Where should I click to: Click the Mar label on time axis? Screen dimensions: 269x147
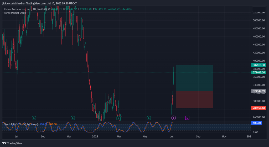[x=119, y=136]
